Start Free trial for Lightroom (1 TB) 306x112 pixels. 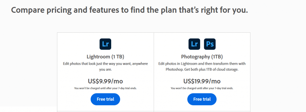point(105,99)
